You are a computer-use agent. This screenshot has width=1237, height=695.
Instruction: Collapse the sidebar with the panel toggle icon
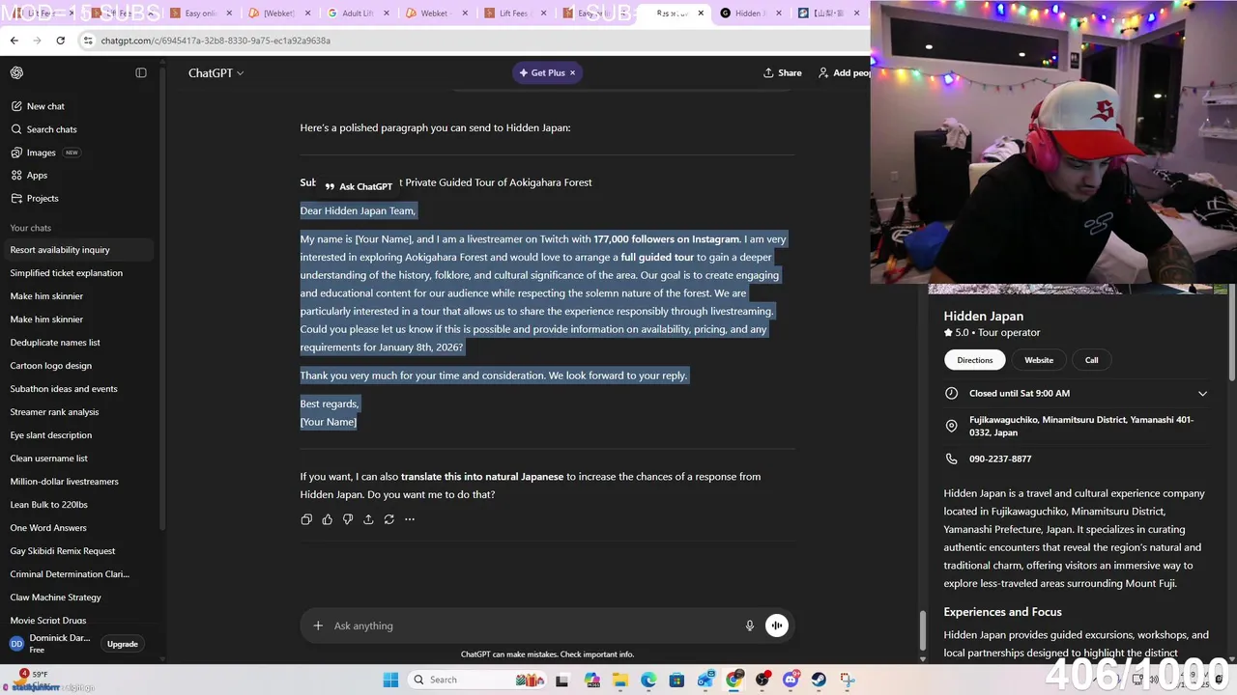tap(141, 72)
